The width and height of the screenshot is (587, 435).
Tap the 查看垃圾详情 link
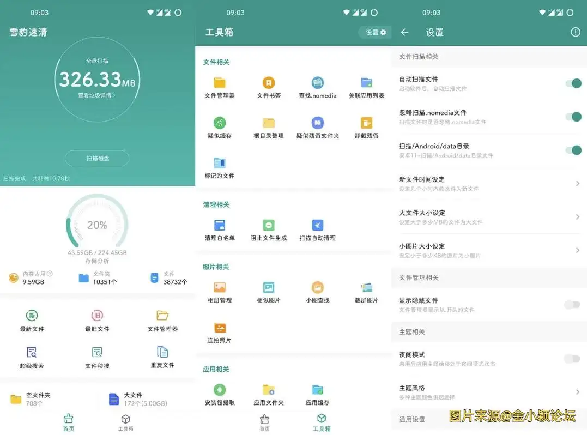coord(96,95)
